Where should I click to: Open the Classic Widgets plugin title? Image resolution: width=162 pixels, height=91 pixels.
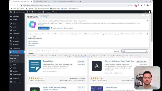coord(111,87)
